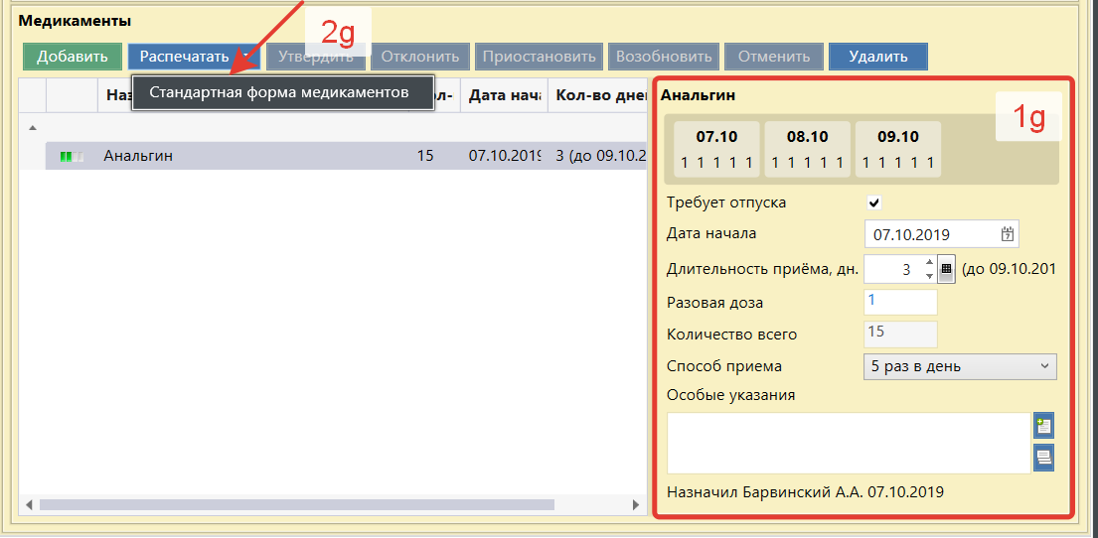
Task: Increase the Длительность приёма spinner value
Action: click(x=929, y=263)
